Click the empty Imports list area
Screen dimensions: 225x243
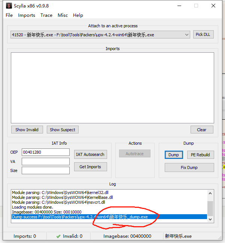click(112, 88)
